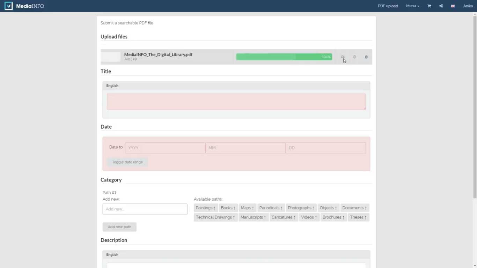Click the YYYY year input field
Image resolution: width=477 pixels, height=268 pixels.
pyautogui.click(x=165, y=148)
